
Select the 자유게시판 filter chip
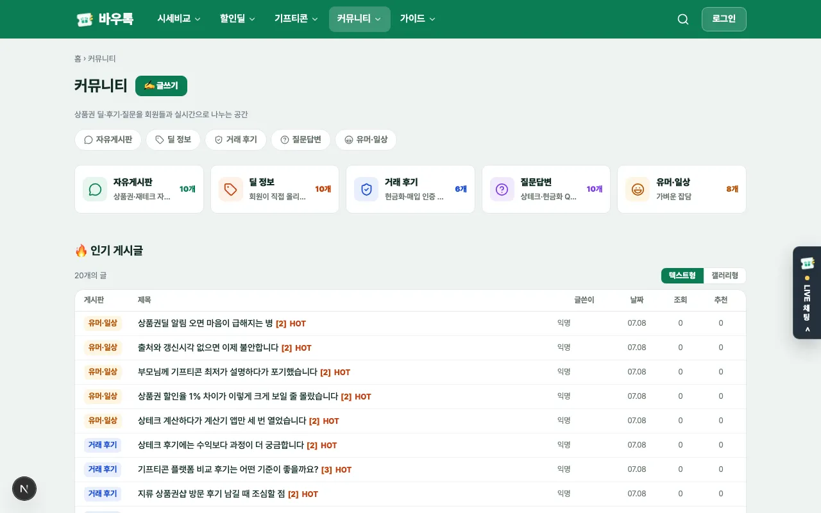click(108, 140)
